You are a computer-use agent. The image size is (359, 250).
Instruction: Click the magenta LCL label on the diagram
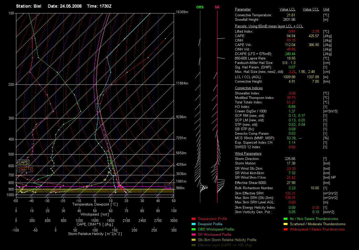168,186
